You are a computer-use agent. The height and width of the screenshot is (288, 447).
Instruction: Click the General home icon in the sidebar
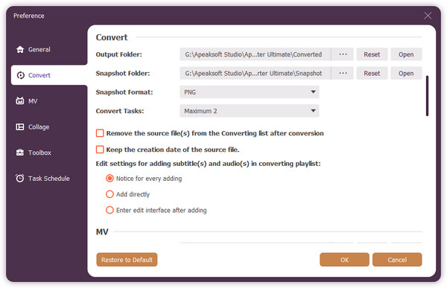(x=20, y=50)
